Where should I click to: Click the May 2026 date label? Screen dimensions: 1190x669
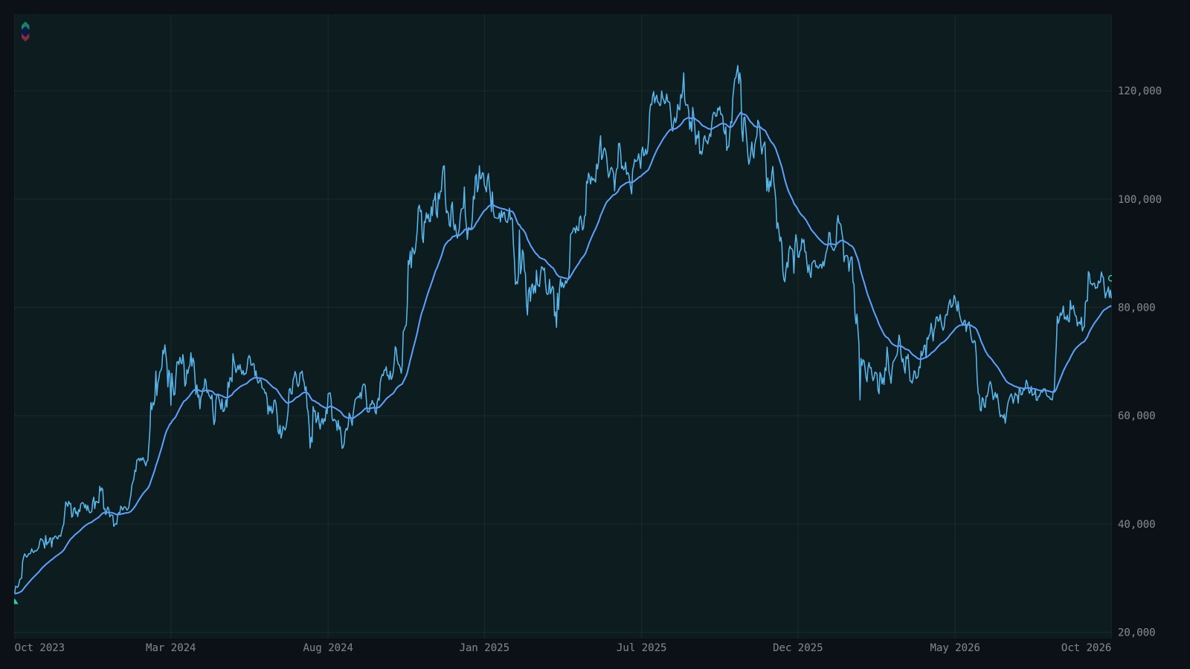pos(955,647)
